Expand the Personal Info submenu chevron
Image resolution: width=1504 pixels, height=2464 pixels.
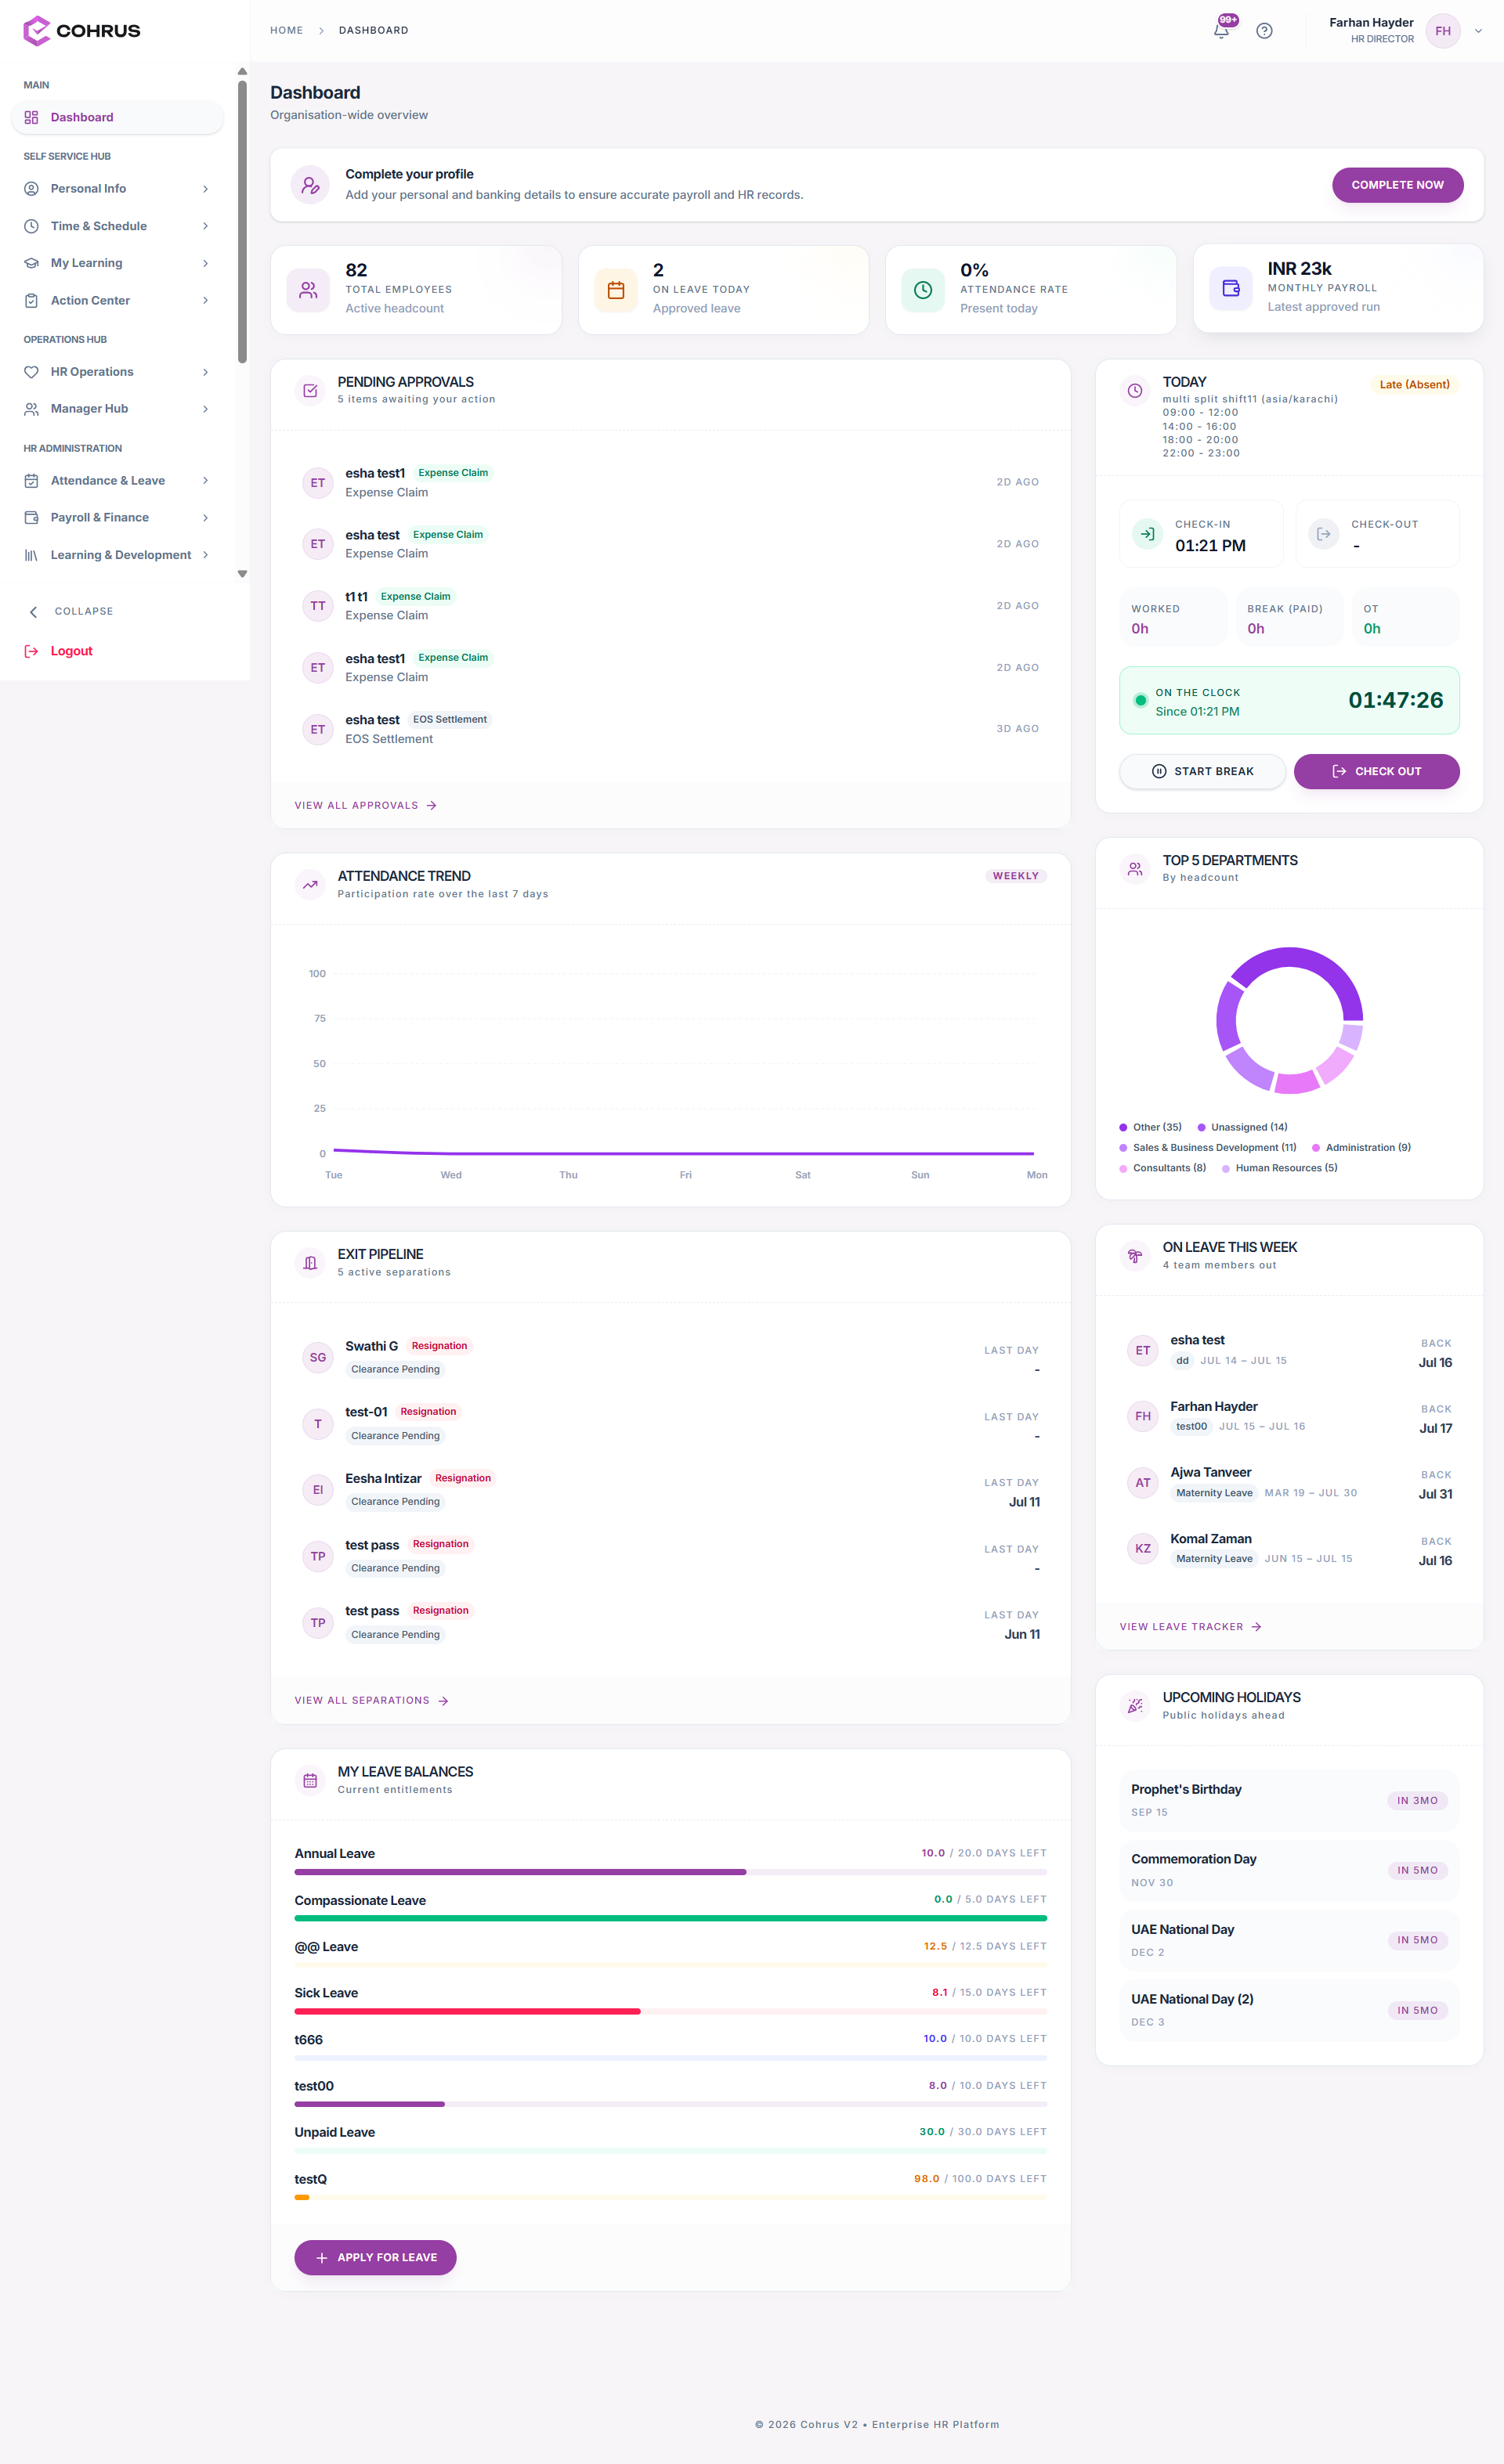tap(205, 189)
